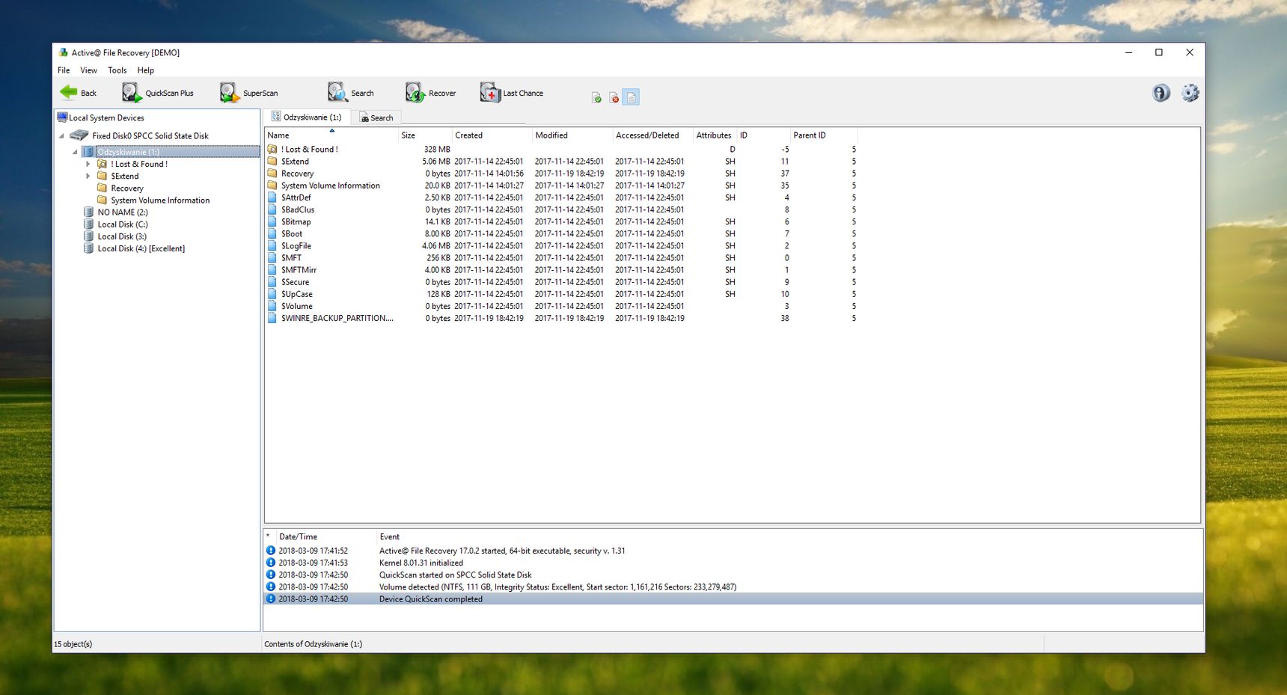
Task: Switch to the Search tab
Action: pyautogui.click(x=376, y=117)
